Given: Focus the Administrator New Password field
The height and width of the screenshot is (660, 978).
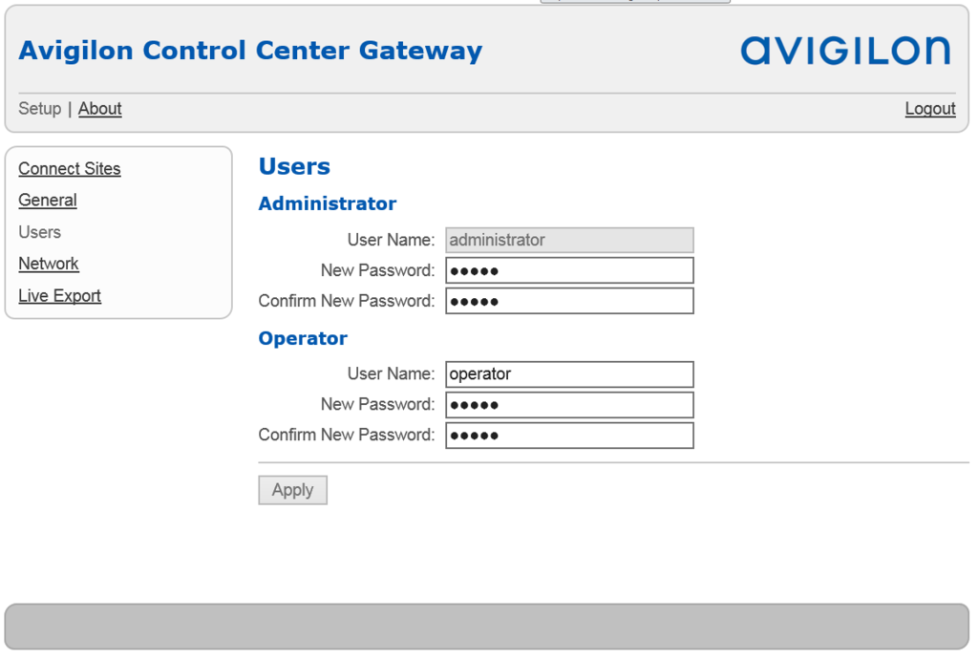Looking at the screenshot, I should 569,270.
